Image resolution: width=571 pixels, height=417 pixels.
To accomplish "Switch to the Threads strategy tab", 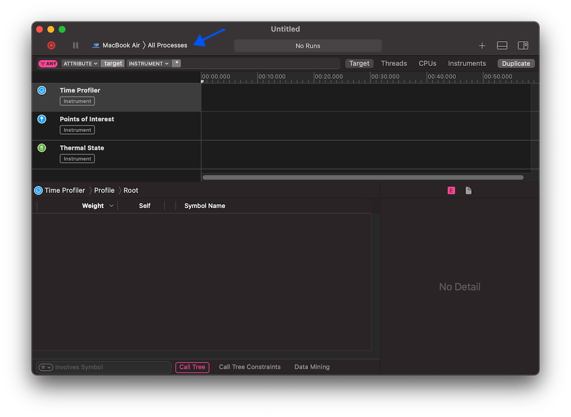I will point(393,63).
